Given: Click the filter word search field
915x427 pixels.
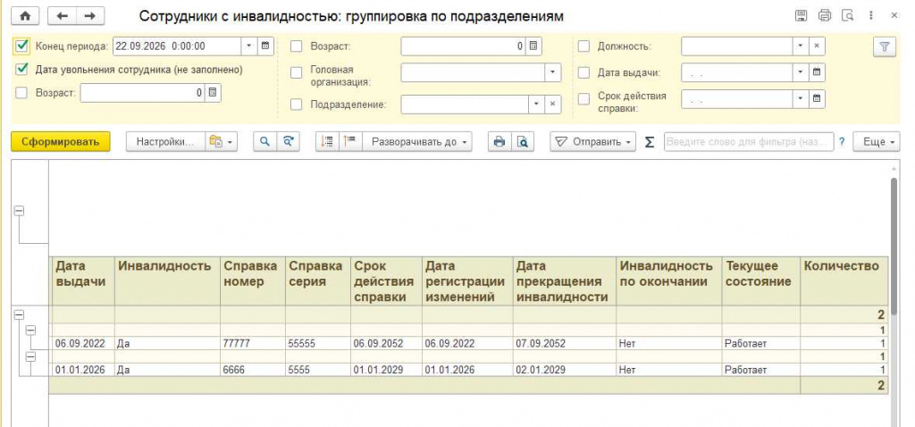Looking at the screenshot, I should point(749,141).
